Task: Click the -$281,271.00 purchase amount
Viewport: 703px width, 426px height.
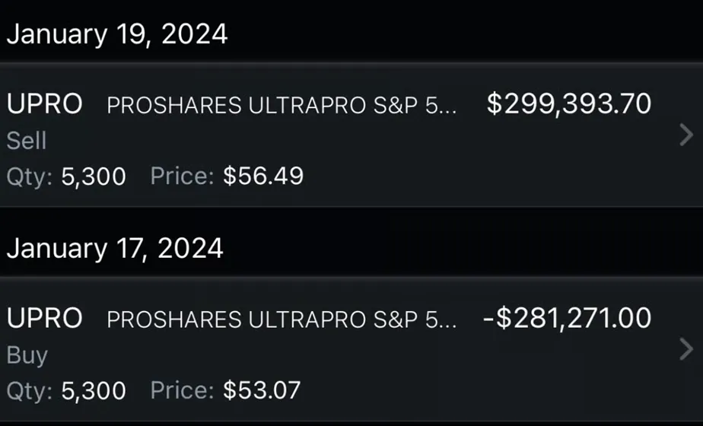Action: [567, 319]
